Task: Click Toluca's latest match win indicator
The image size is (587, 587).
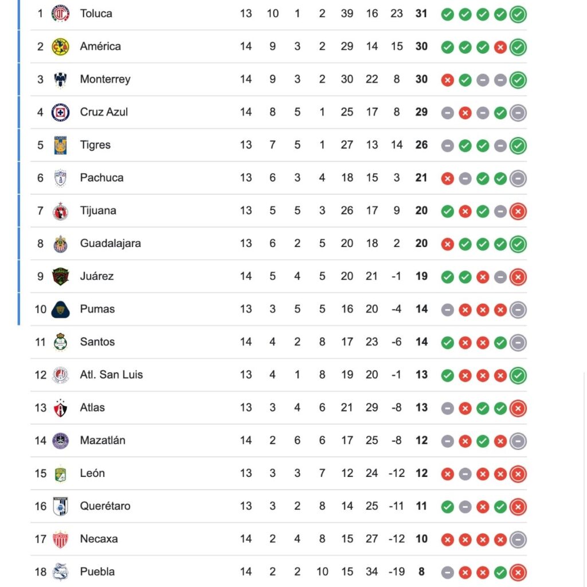Action: (518, 14)
